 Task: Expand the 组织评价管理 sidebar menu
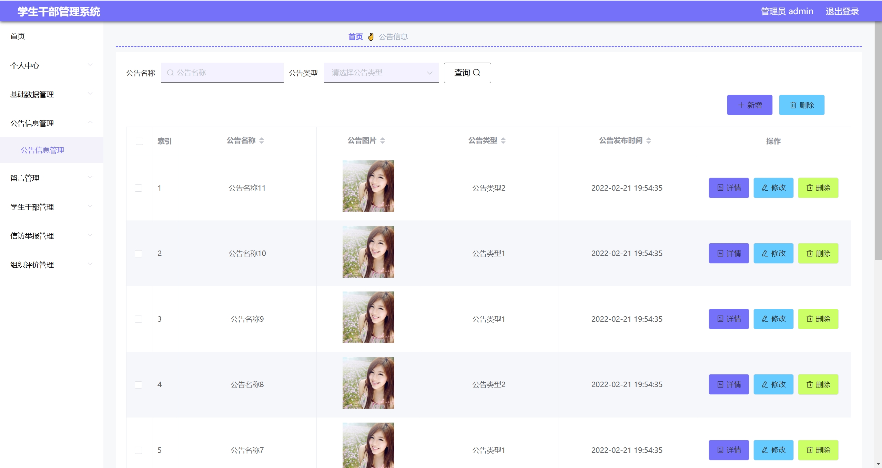tap(52, 265)
